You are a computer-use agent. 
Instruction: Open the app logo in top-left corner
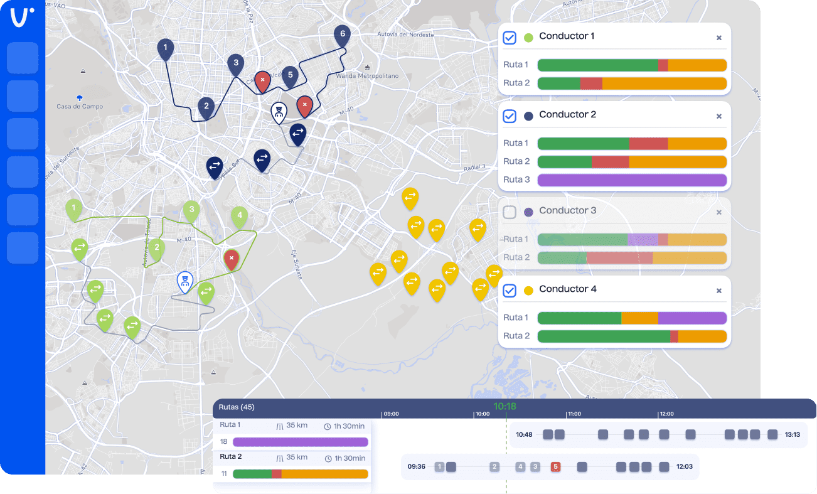22,18
